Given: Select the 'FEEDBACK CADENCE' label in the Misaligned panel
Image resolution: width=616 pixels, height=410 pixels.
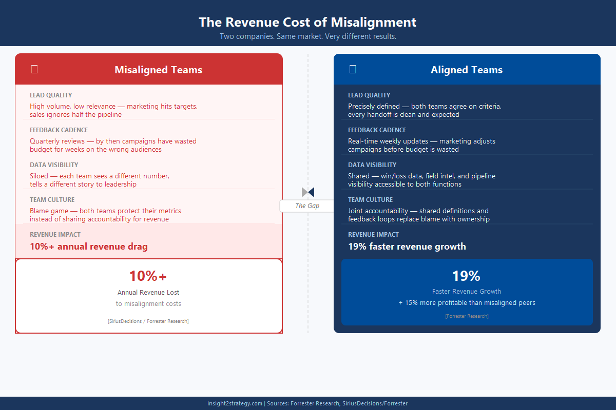Looking at the screenshot, I should [59, 130].
